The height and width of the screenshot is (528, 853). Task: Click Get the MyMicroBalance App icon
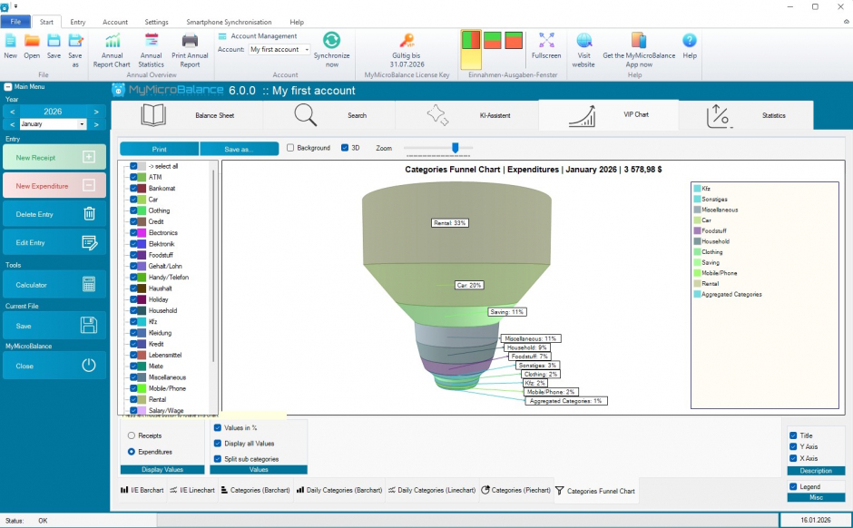639,41
